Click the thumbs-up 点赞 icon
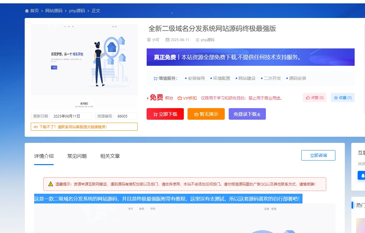This screenshot has height=233, width=365. [308, 98]
